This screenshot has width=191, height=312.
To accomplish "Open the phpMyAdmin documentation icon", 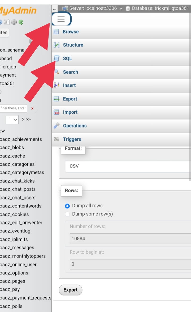I will point(6,22).
